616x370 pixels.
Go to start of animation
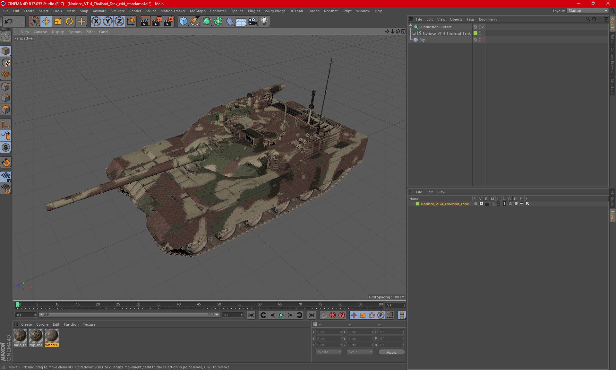tap(251, 315)
